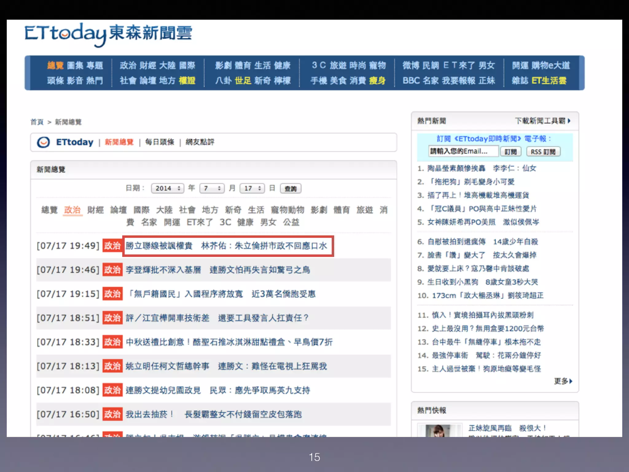Click the 下載新聞工具霸 arrow link
The image size is (629, 472).
point(542,121)
